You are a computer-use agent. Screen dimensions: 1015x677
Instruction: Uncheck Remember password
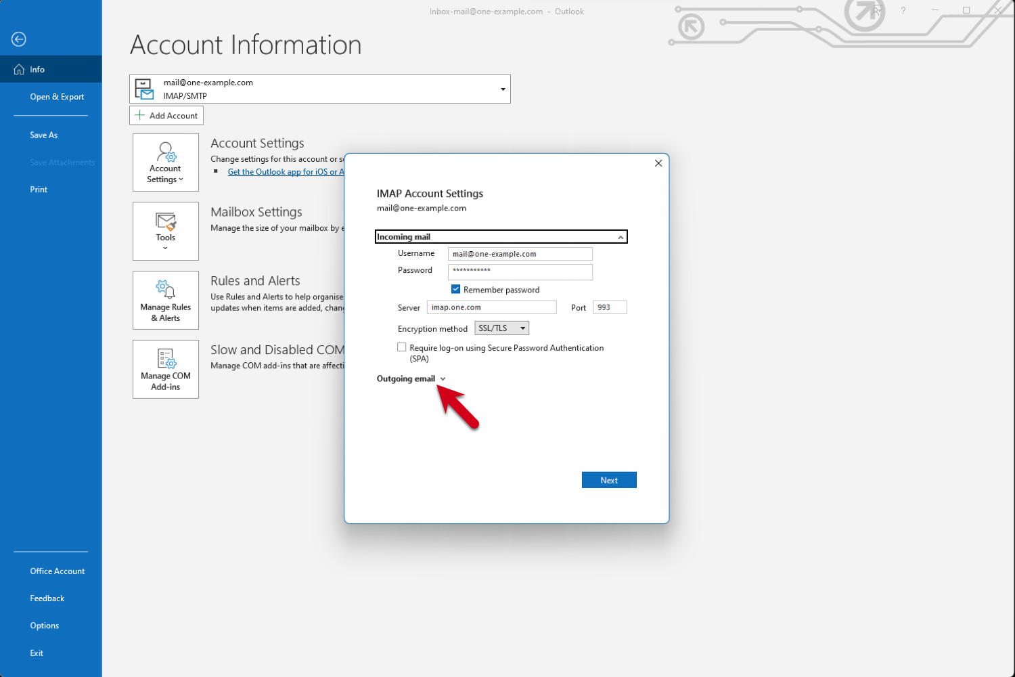click(x=455, y=289)
